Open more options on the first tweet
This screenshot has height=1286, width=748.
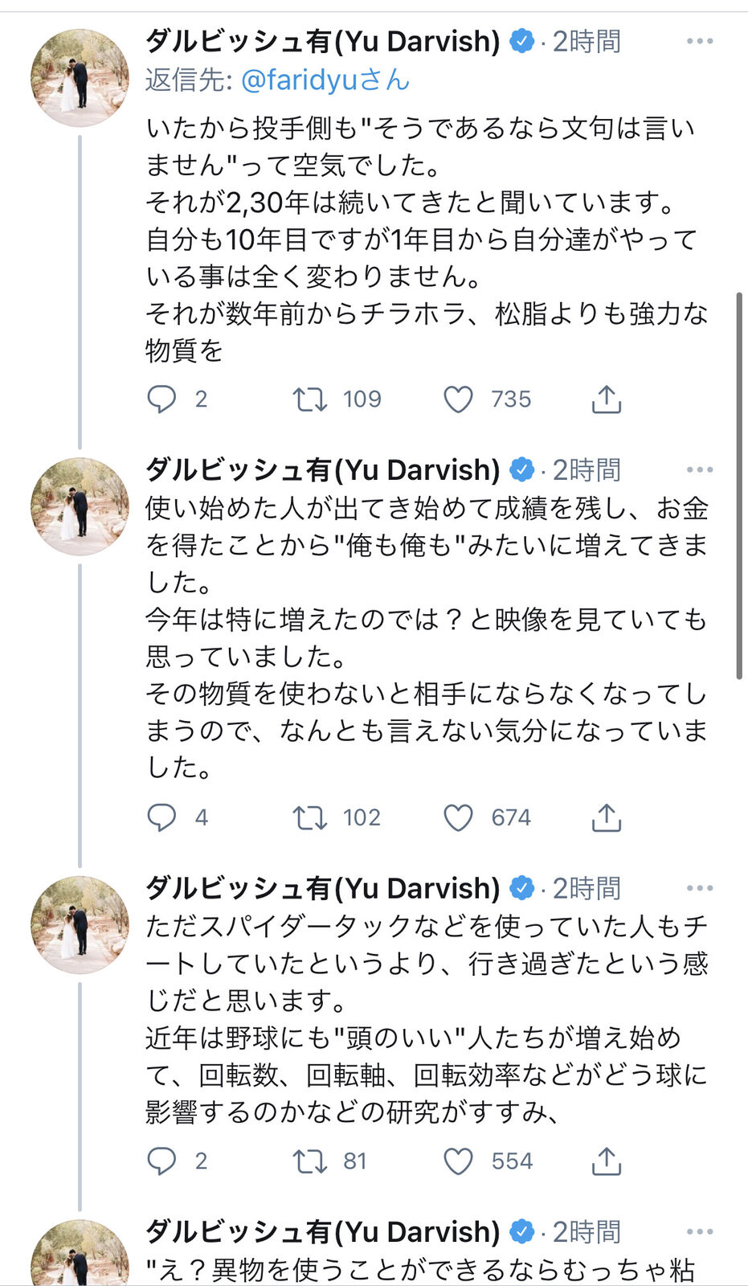(699, 41)
